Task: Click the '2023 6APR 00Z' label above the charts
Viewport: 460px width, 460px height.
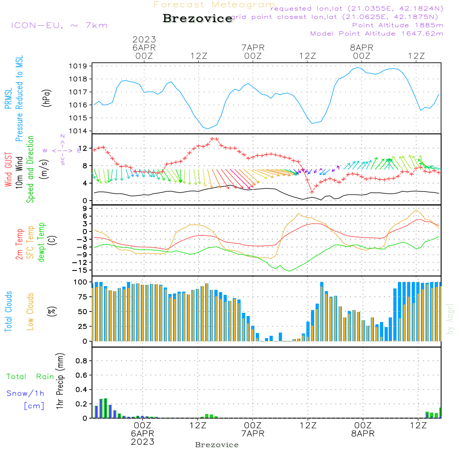Action: [x=144, y=47]
